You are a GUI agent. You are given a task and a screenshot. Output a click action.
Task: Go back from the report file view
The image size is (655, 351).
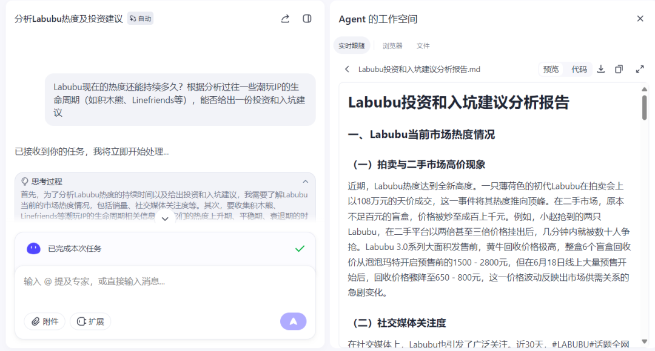(347, 69)
